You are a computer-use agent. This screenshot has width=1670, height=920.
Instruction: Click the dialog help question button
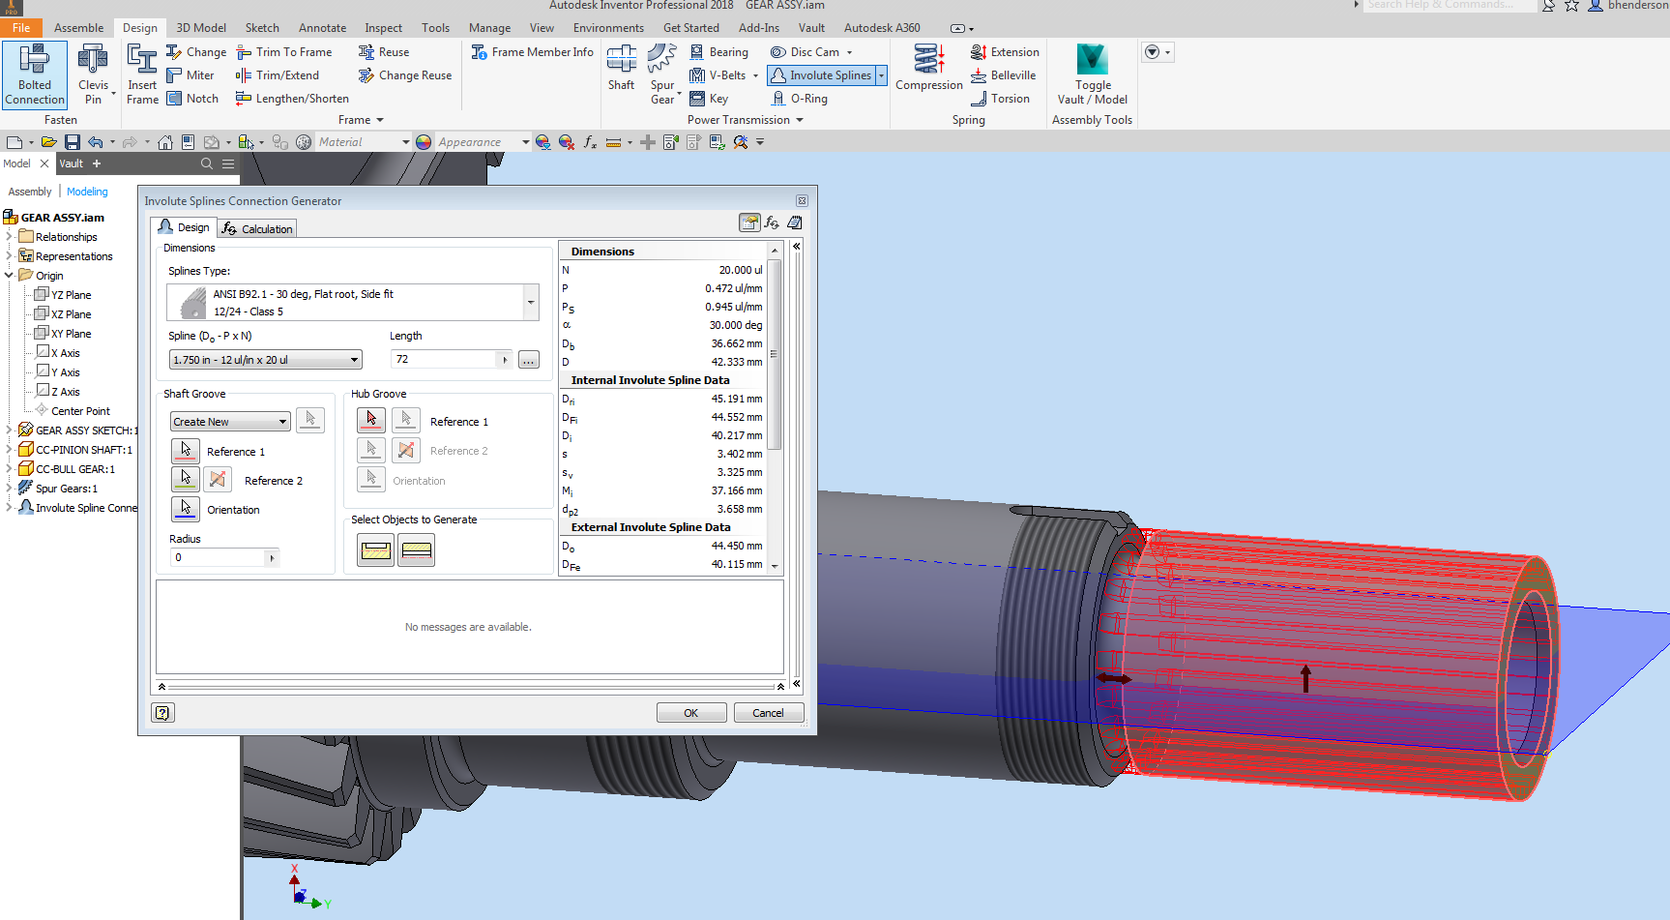(162, 713)
